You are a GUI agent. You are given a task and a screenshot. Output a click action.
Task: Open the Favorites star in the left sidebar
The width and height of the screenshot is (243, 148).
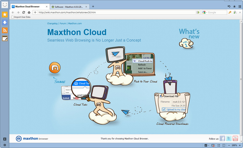pyautogui.click(x=5, y=15)
